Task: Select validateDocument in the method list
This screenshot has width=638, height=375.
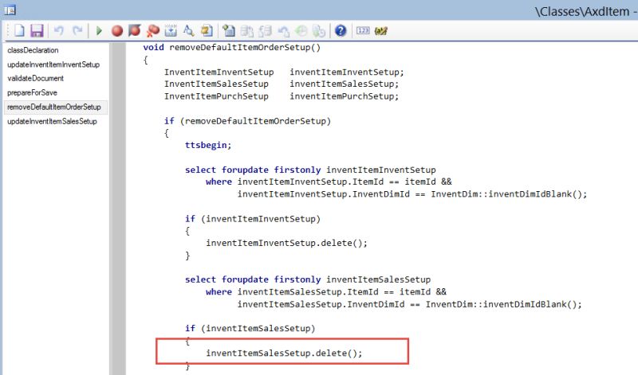Action: tap(35, 78)
